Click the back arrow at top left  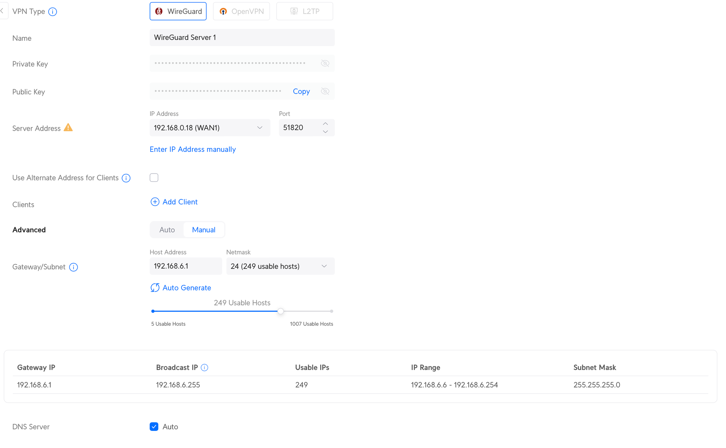click(2, 11)
